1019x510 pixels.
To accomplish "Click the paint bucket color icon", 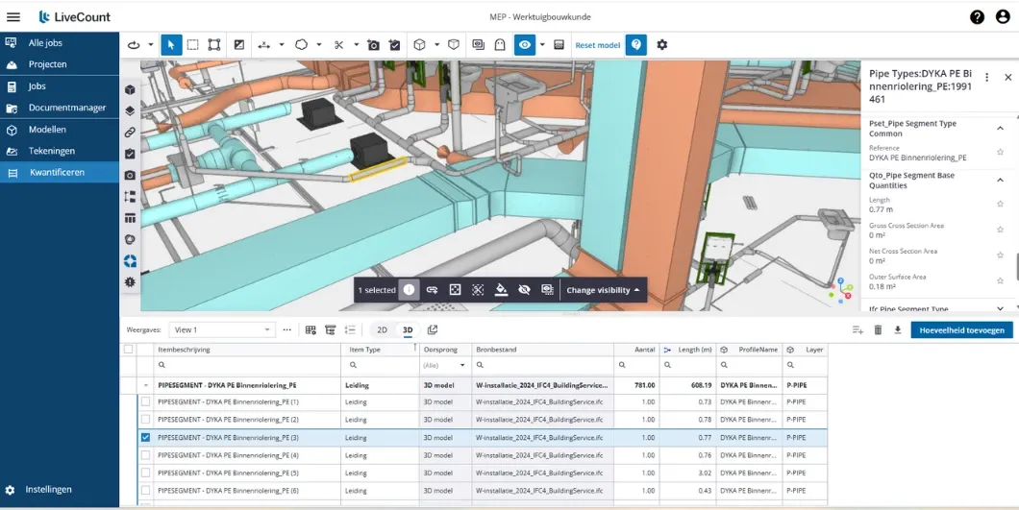I will tap(501, 290).
